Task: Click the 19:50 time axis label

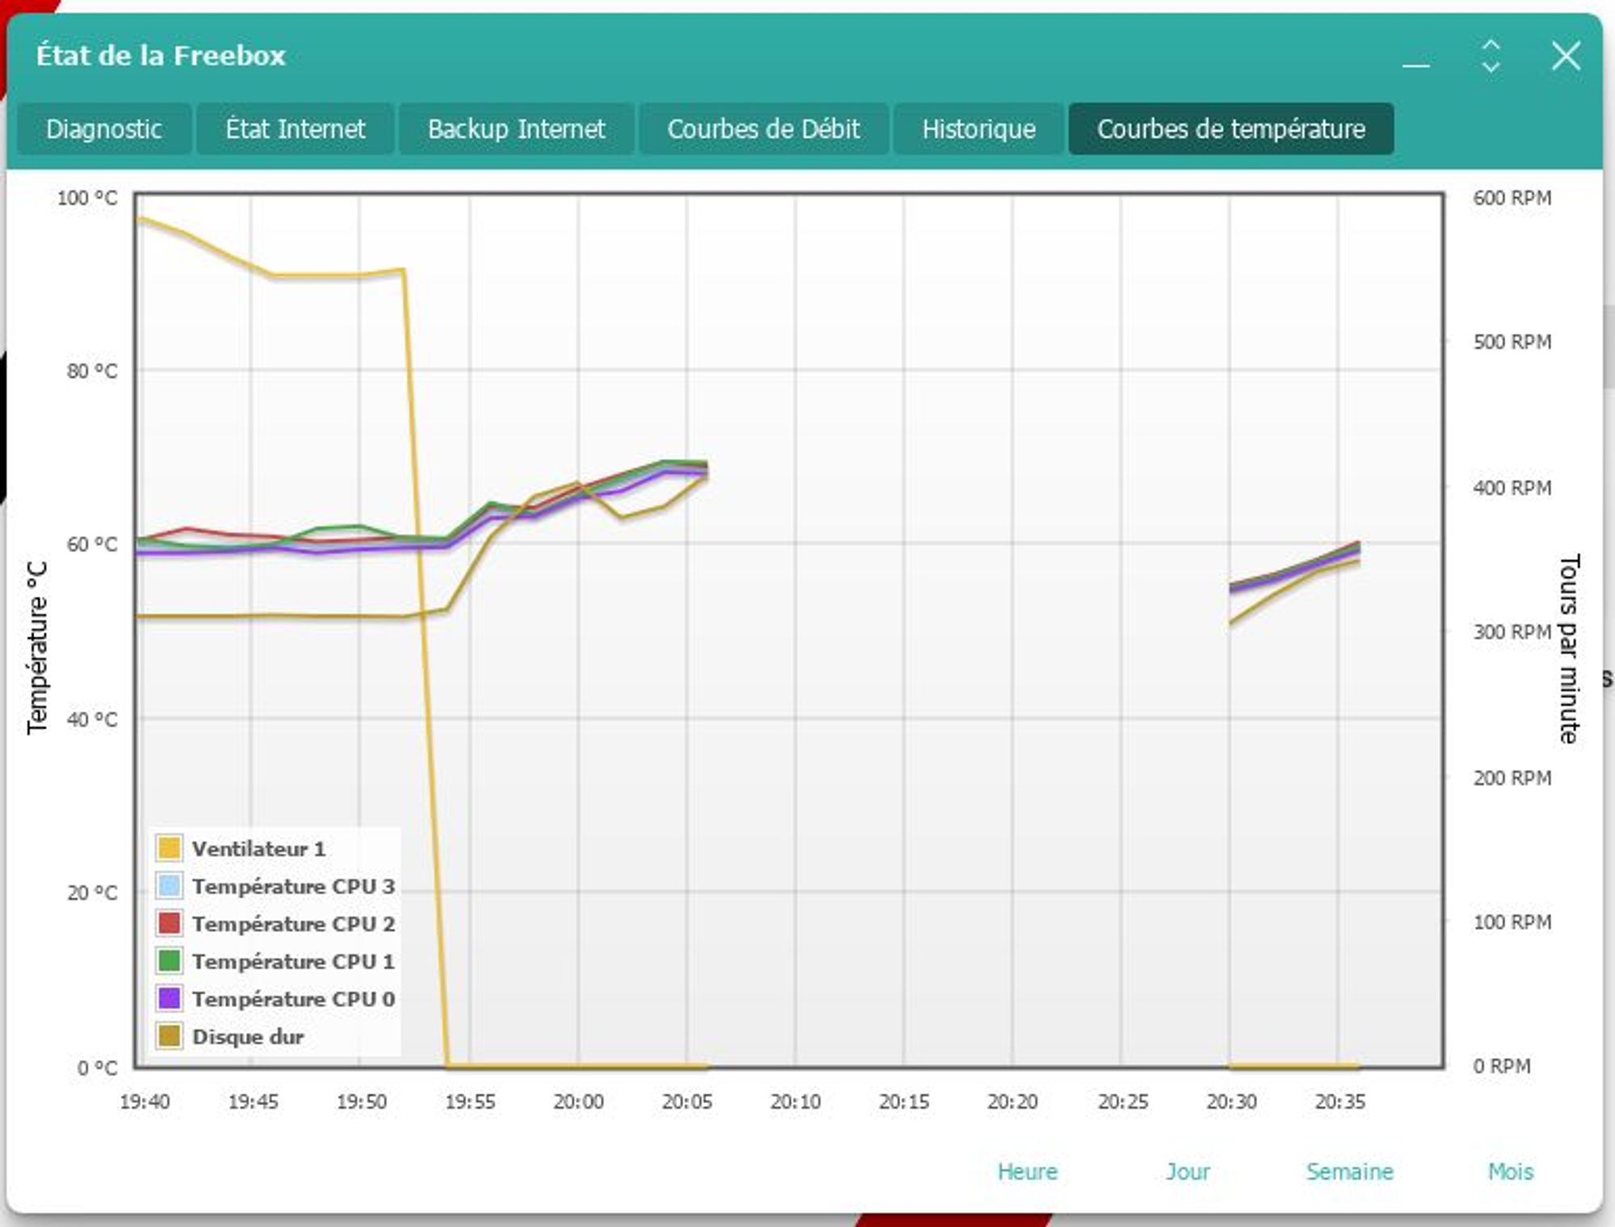Action: point(361,1102)
